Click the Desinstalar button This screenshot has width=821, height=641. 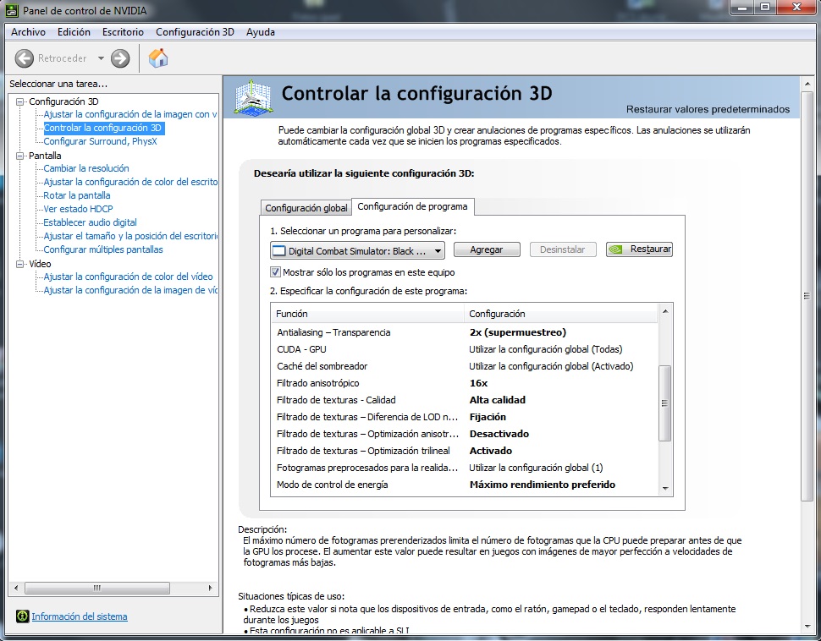click(x=562, y=249)
